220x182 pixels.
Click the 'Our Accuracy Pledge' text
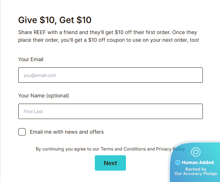coord(196,174)
